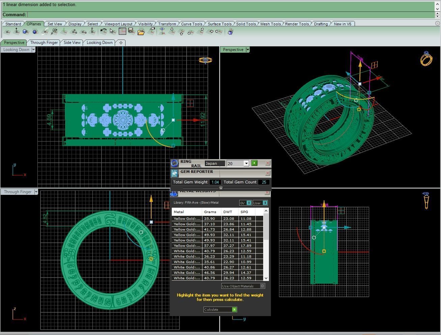
Task: Switch to the Curve Tools tab
Action: click(192, 24)
